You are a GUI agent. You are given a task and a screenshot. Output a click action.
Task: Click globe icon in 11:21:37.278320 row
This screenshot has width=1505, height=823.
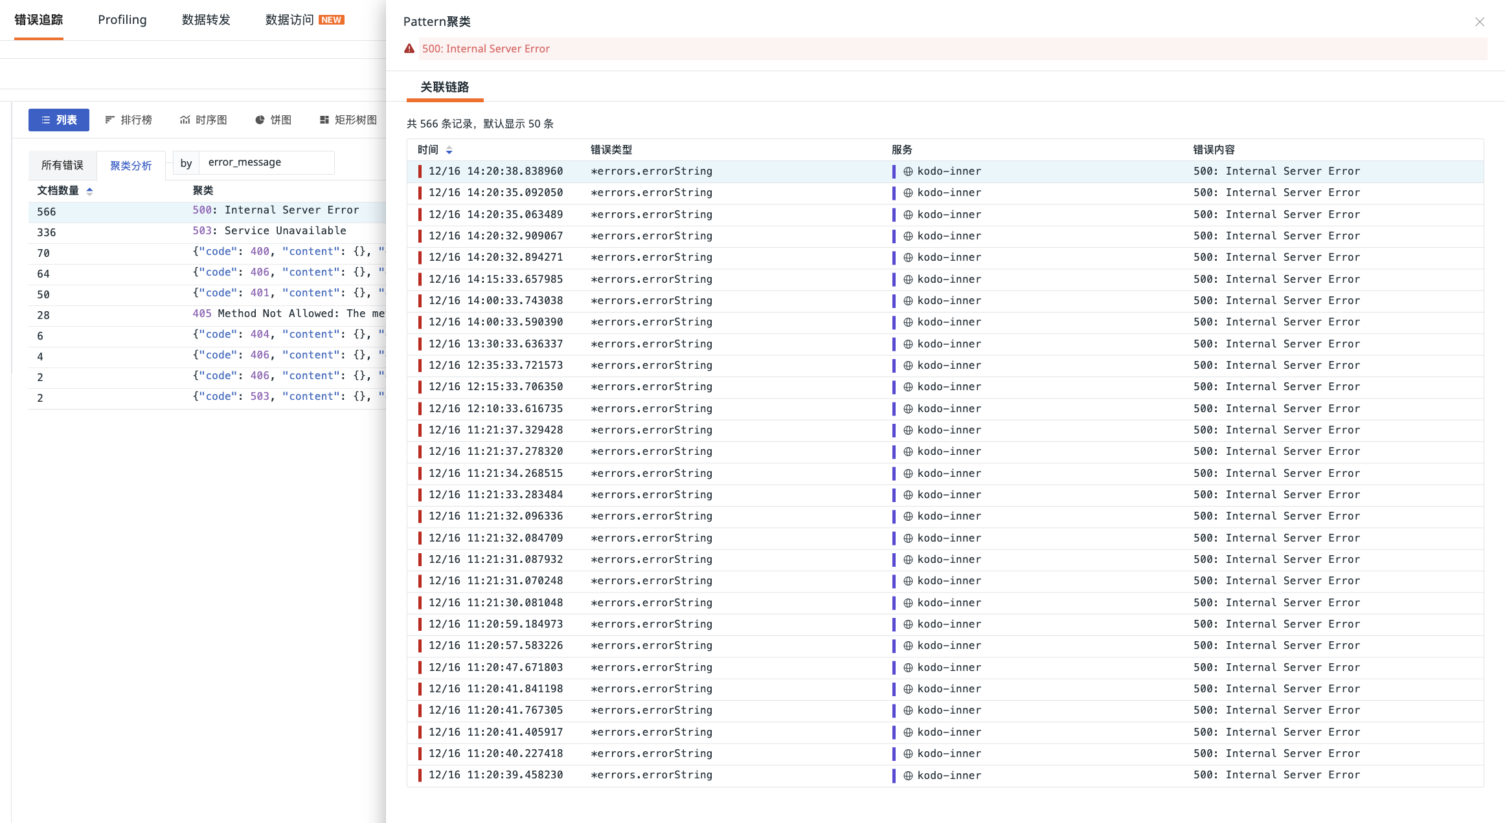908,452
